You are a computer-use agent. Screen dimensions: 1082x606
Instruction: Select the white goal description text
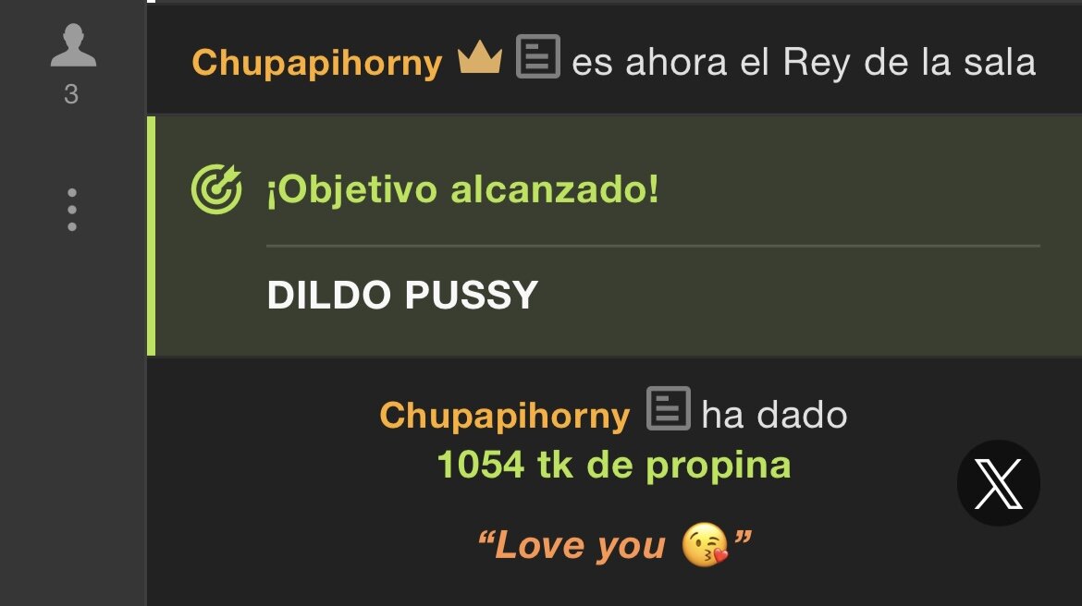point(402,295)
